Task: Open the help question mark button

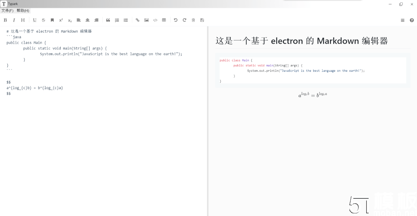Action: click(x=412, y=20)
